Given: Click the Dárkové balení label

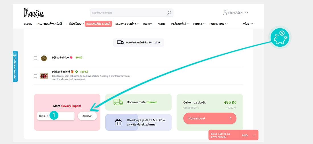Looking at the screenshot, I should tap(61, 72).
